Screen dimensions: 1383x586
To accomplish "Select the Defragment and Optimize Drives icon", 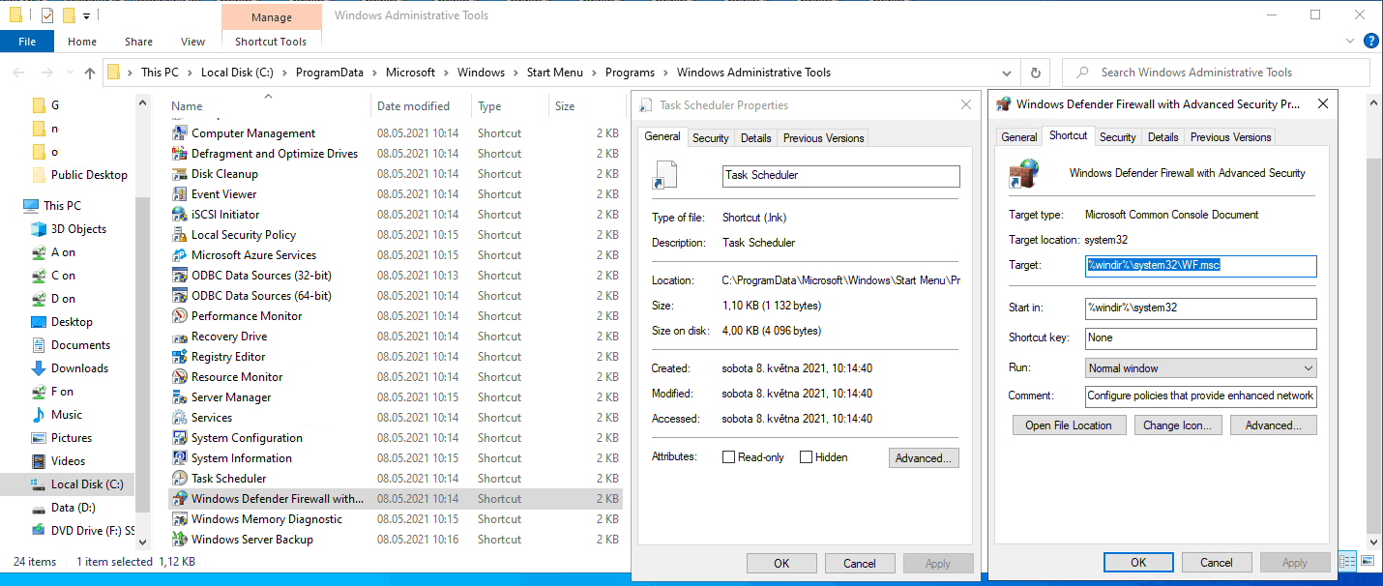I will coord(179,154).
